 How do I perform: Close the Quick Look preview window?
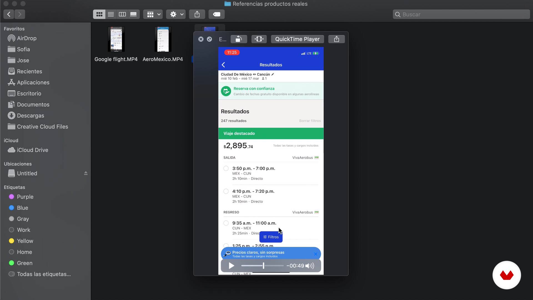201,39
